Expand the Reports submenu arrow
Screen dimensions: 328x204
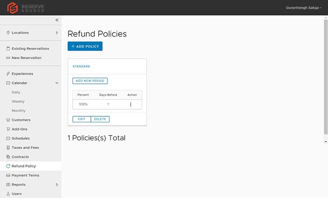click(57, 184)
